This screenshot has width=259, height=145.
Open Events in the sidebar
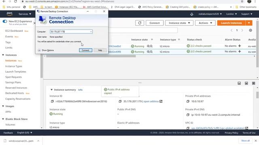tap(9, 37)
